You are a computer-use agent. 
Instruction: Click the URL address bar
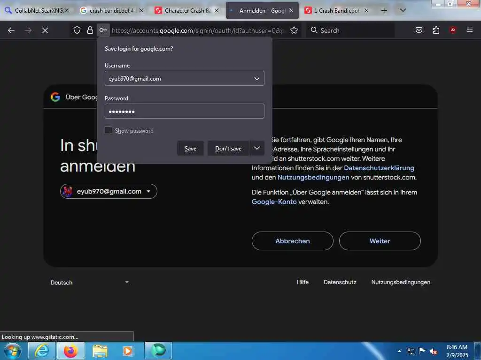click(x=198, y=30)
